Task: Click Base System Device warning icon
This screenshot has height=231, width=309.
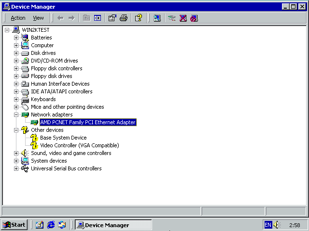Action: click(x=34, y=138)
